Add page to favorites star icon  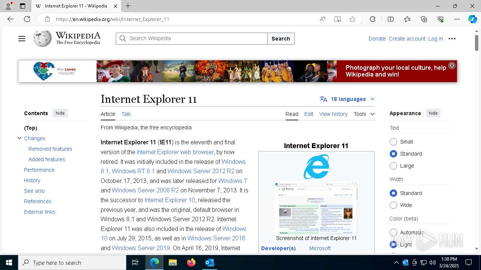coord(352,19)
